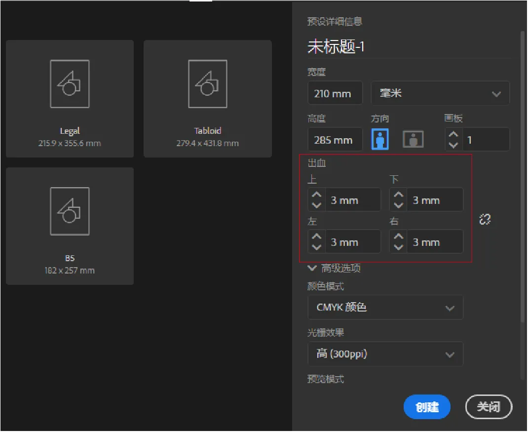This screenshot has width=528, height=432.
Task: Click the 出血 section label
Action: [x=316, y=163]
